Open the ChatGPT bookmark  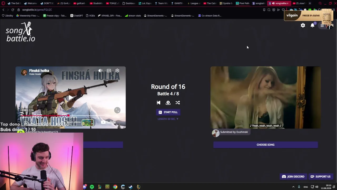pos(77,16)
